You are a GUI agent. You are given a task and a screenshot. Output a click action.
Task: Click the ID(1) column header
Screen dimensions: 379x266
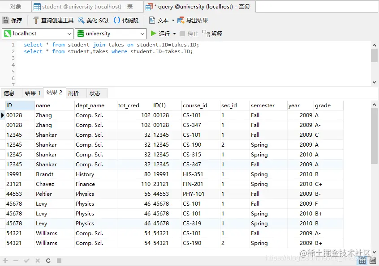[167, 106]
